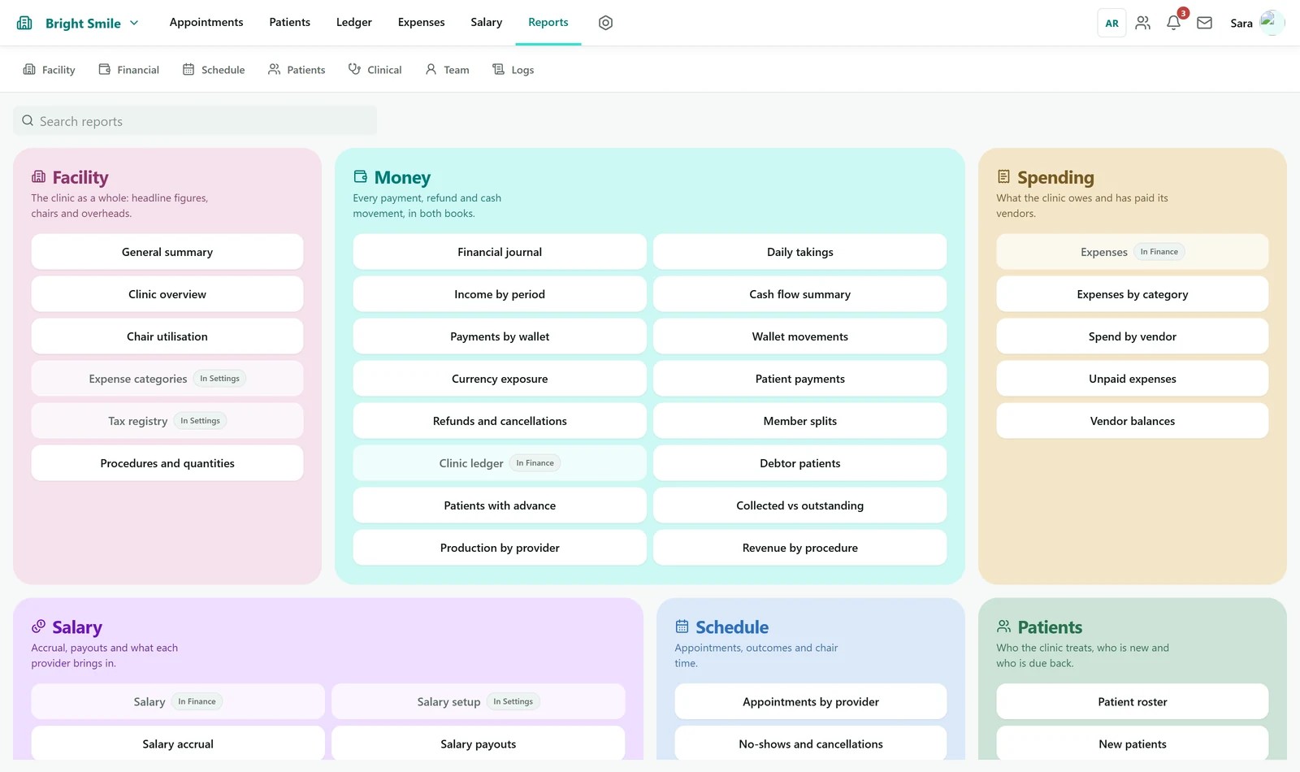Open the Salary top menu
Viewport: 1300px width, 772px height.
point(486,22)
